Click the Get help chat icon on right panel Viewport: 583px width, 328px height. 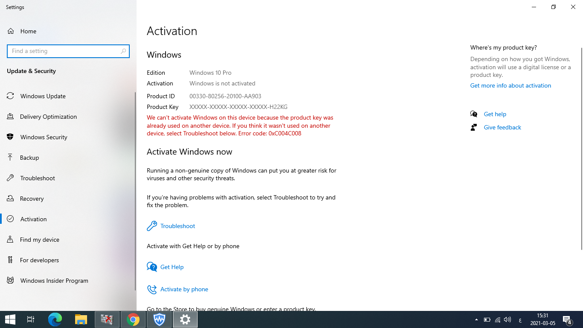point(474,114)
